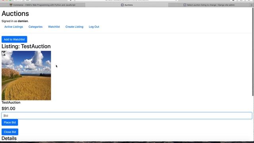Click the page vertical scrollbar
The height and width of the screenshot is (143, 254).
coord(253,52)
